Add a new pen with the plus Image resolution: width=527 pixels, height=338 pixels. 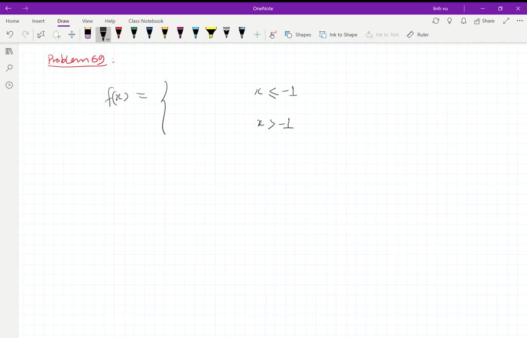(257, 34)
